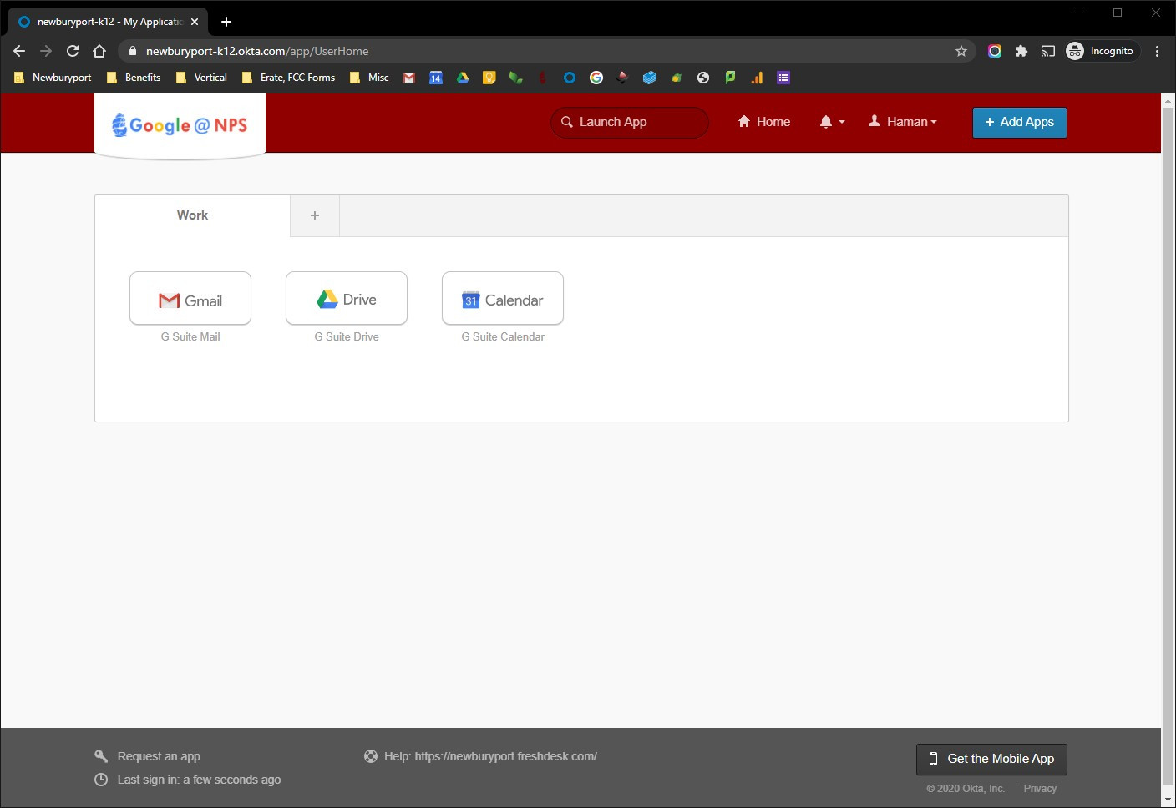The image size is (1176, 808).
Task: Focus the Launch App search field
Action: 630,122
